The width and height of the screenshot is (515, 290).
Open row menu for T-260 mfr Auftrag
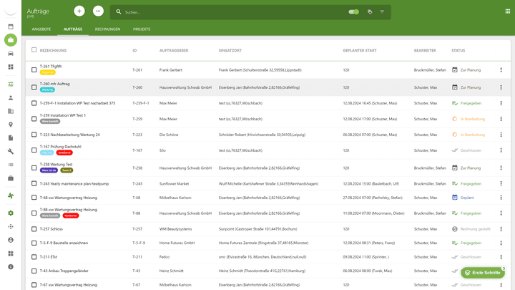pyautogui.click(x=501, y=87)
